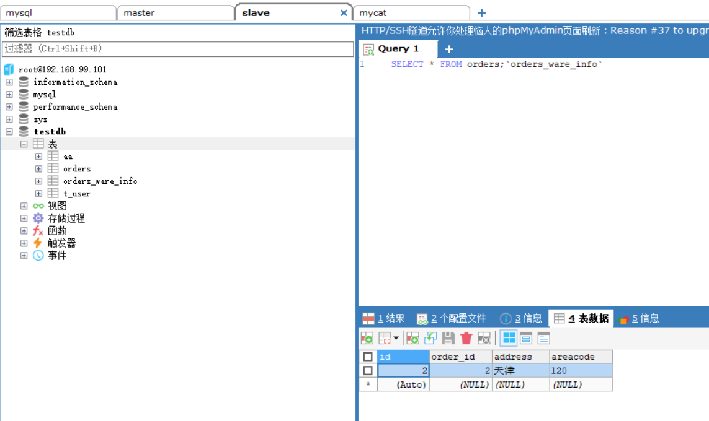Switch to form view in data toolbar
This screenshot has width=709, height=421.
tap(526, 338)
